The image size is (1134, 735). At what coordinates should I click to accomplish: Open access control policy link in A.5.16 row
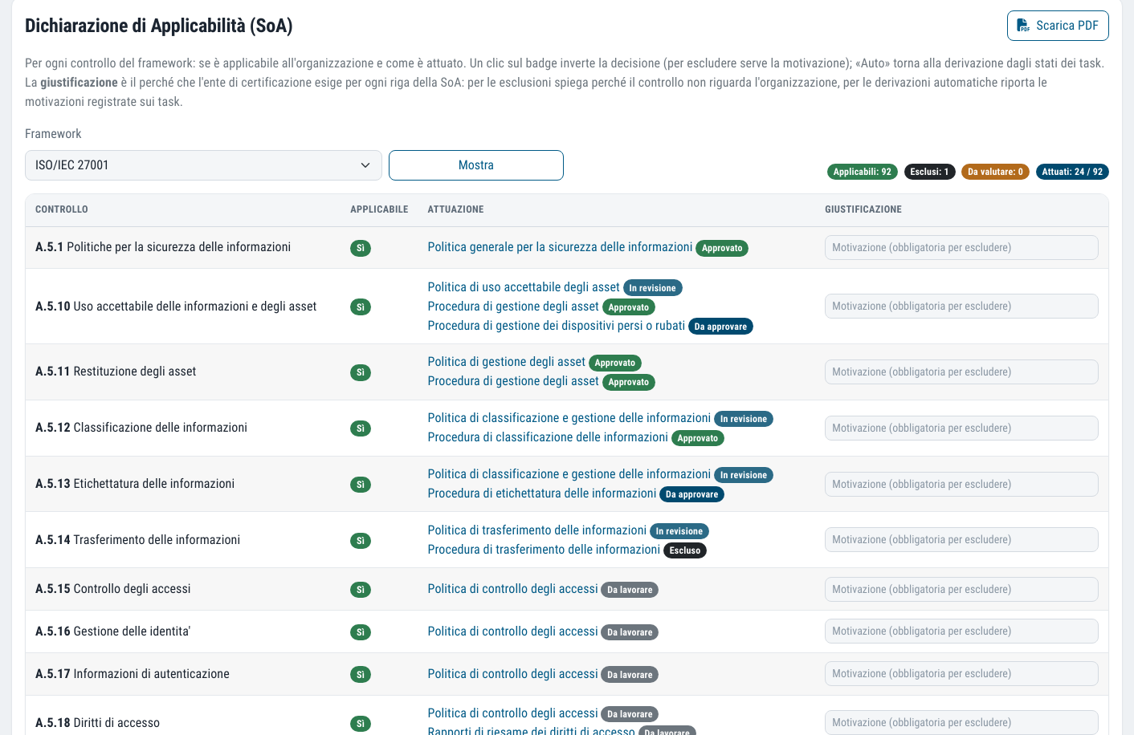tap(512, 631)
